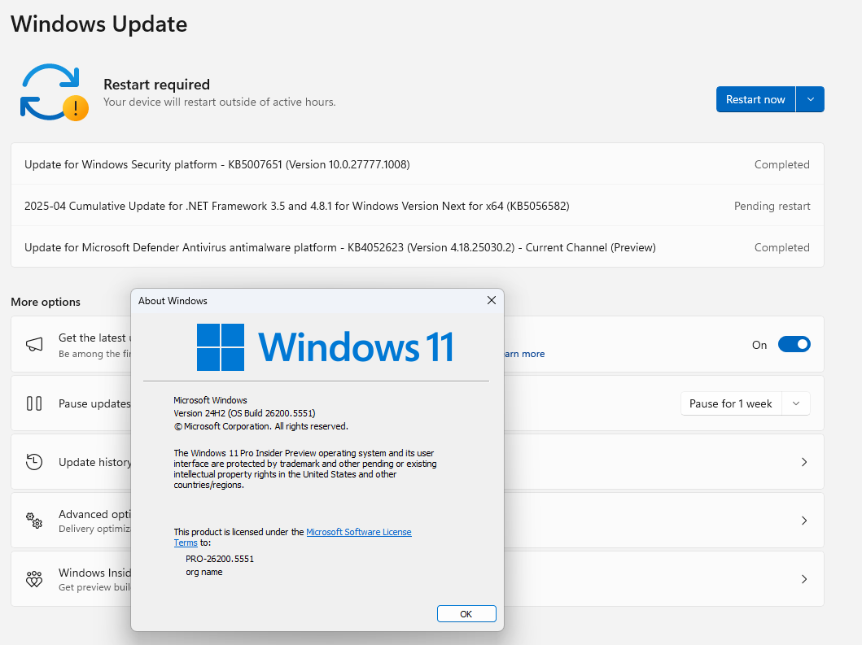Click the Pending restart status text
This screenshot has width=862, height=645.
coord(772,206)
